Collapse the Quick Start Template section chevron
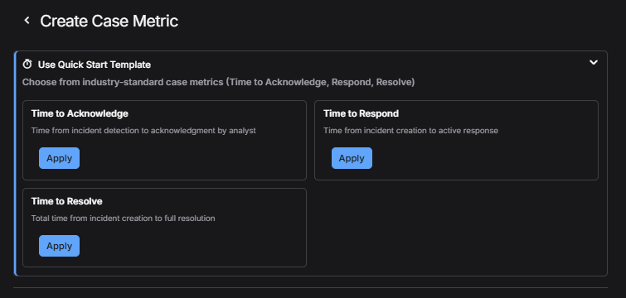Screen dimensions: 626x298 [x=594, y=63]
